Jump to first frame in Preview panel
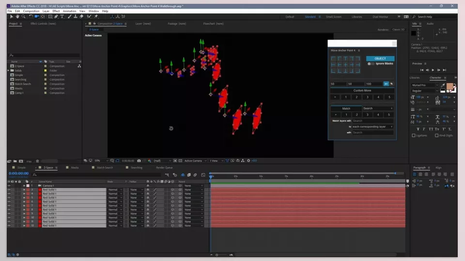Image resolution: width=465 pixels, height=261 pixels. (x=422, y=70)
